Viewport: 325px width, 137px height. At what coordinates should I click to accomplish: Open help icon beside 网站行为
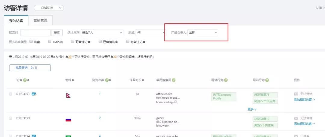267,80
